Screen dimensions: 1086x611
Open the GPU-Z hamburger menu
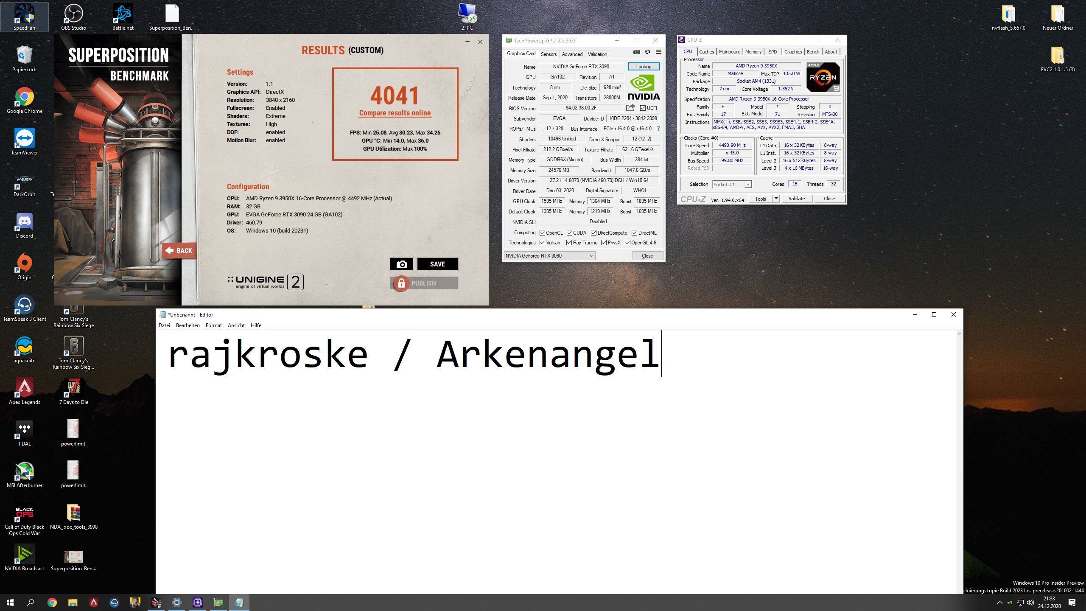(x=658, y=52)
